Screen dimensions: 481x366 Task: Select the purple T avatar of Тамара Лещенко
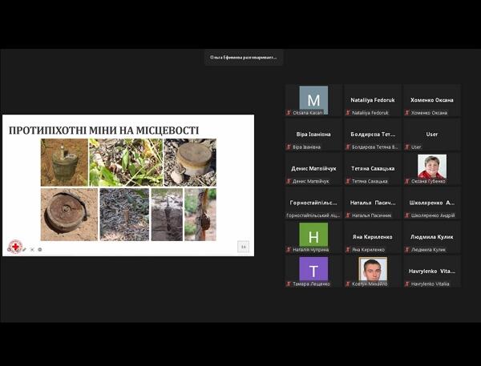(313, 270)
